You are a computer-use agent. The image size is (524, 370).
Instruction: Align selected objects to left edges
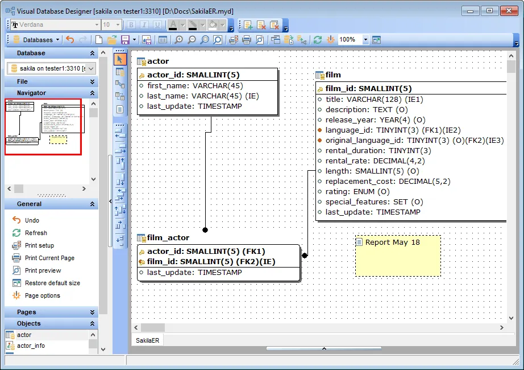pos(120,134)
